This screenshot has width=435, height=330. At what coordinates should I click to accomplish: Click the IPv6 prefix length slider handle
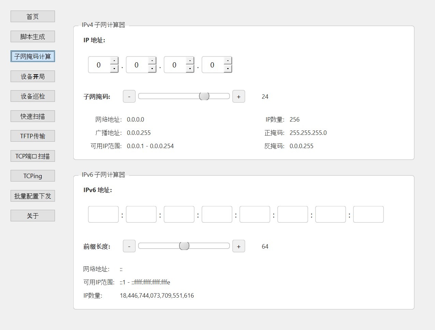tap(184, 246)
